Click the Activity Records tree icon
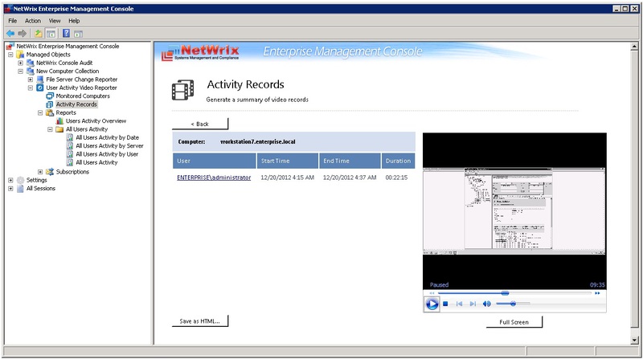Viewport: 643px width, 359px height. tap(50, 104)
